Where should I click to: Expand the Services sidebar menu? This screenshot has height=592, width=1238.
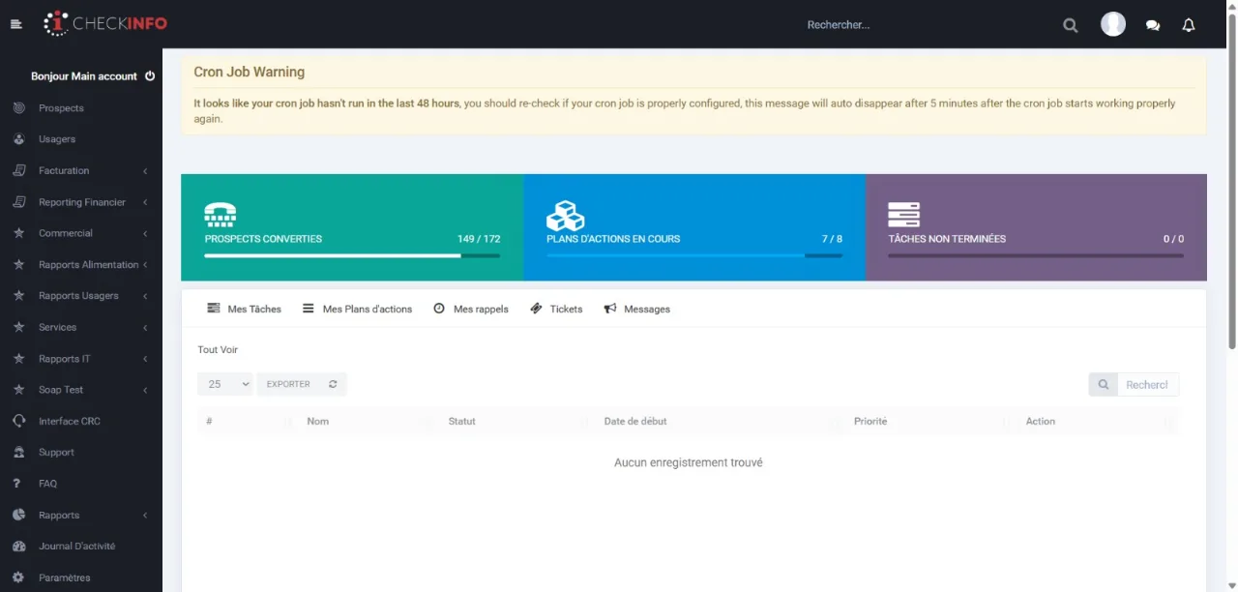coord(81,327)
